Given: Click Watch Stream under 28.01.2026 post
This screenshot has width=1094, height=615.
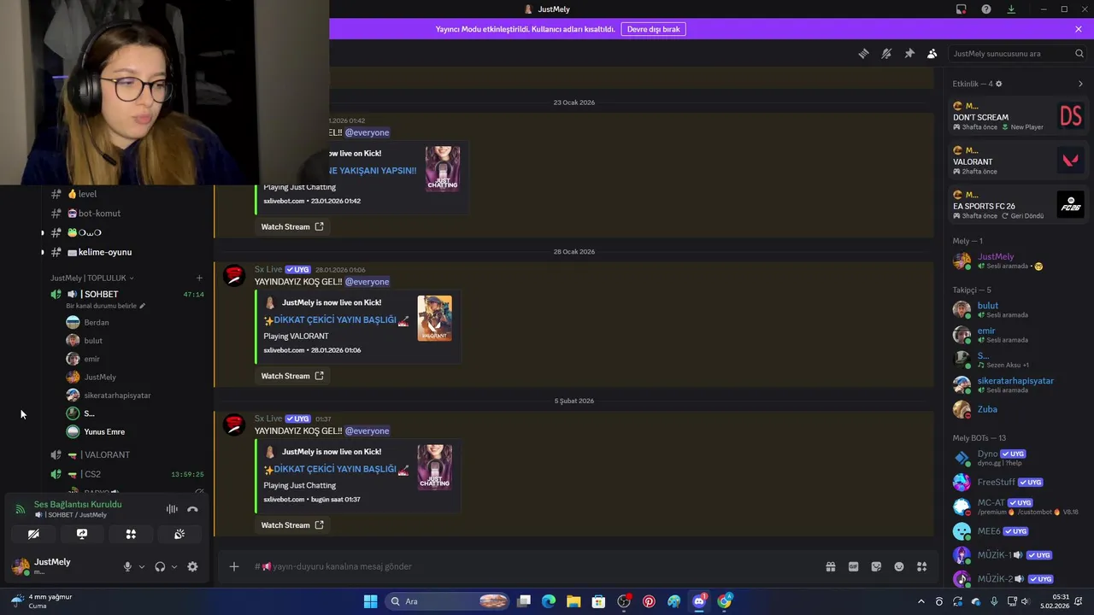Looking at the screenshot, I should 292,376.
